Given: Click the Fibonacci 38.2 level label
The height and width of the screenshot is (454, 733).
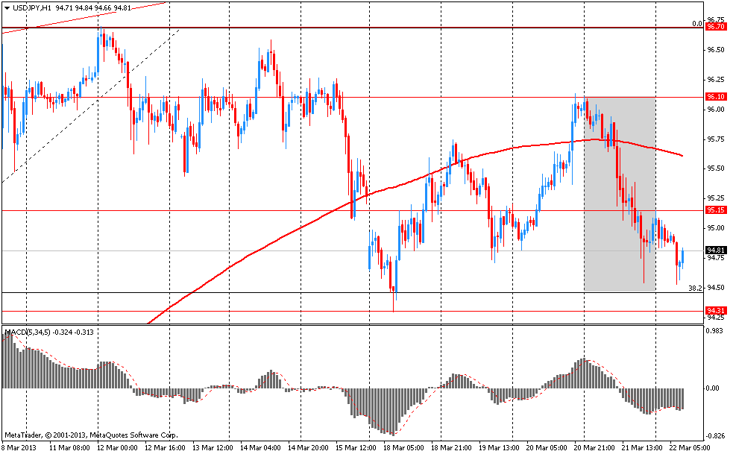Looking at the screenshot, I should [x=695, y=289].
